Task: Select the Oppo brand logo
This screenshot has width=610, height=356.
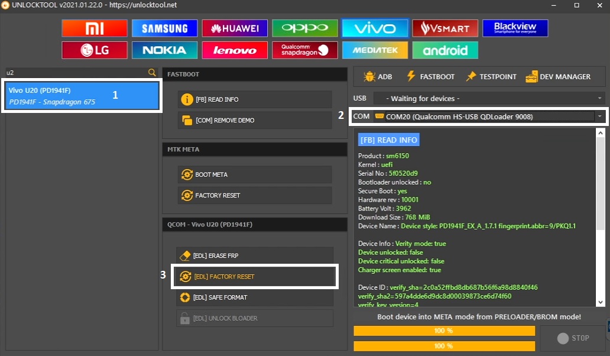Action: tap(305, 28)
